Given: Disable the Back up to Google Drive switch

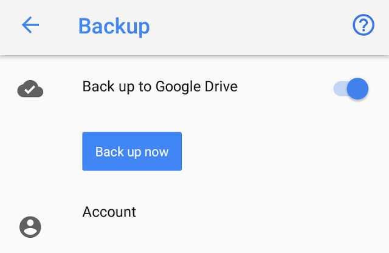Looking at the screenshot, I should point(351,89).
